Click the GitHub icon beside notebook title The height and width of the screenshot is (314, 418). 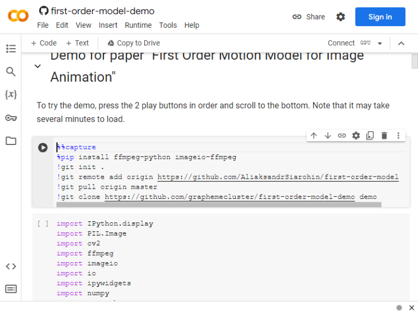(x=44, y=11)
